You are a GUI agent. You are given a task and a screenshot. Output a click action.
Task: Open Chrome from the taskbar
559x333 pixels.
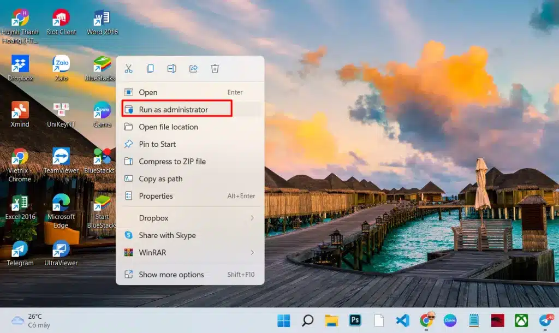[x=426, y=320]
